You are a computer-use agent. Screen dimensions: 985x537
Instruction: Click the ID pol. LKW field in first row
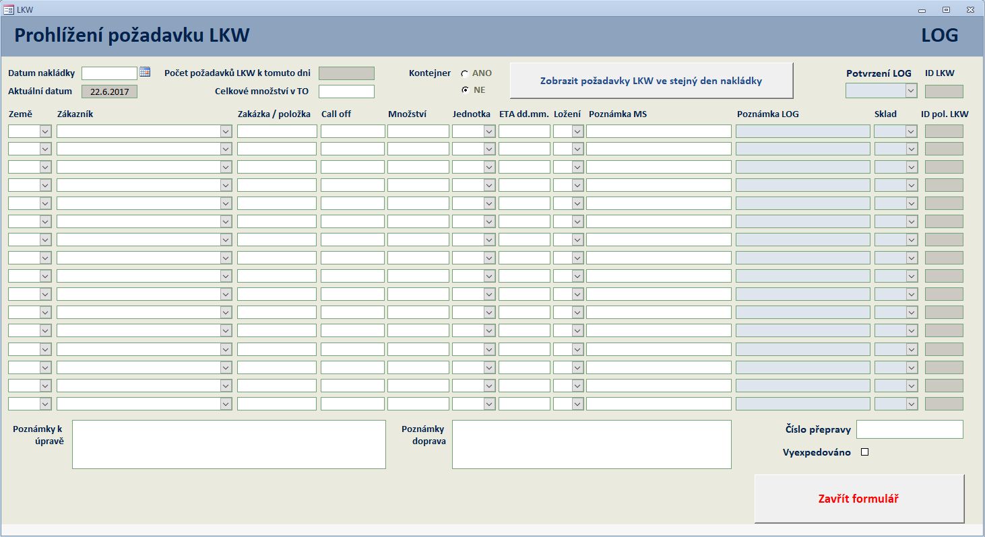coord(944,132)
